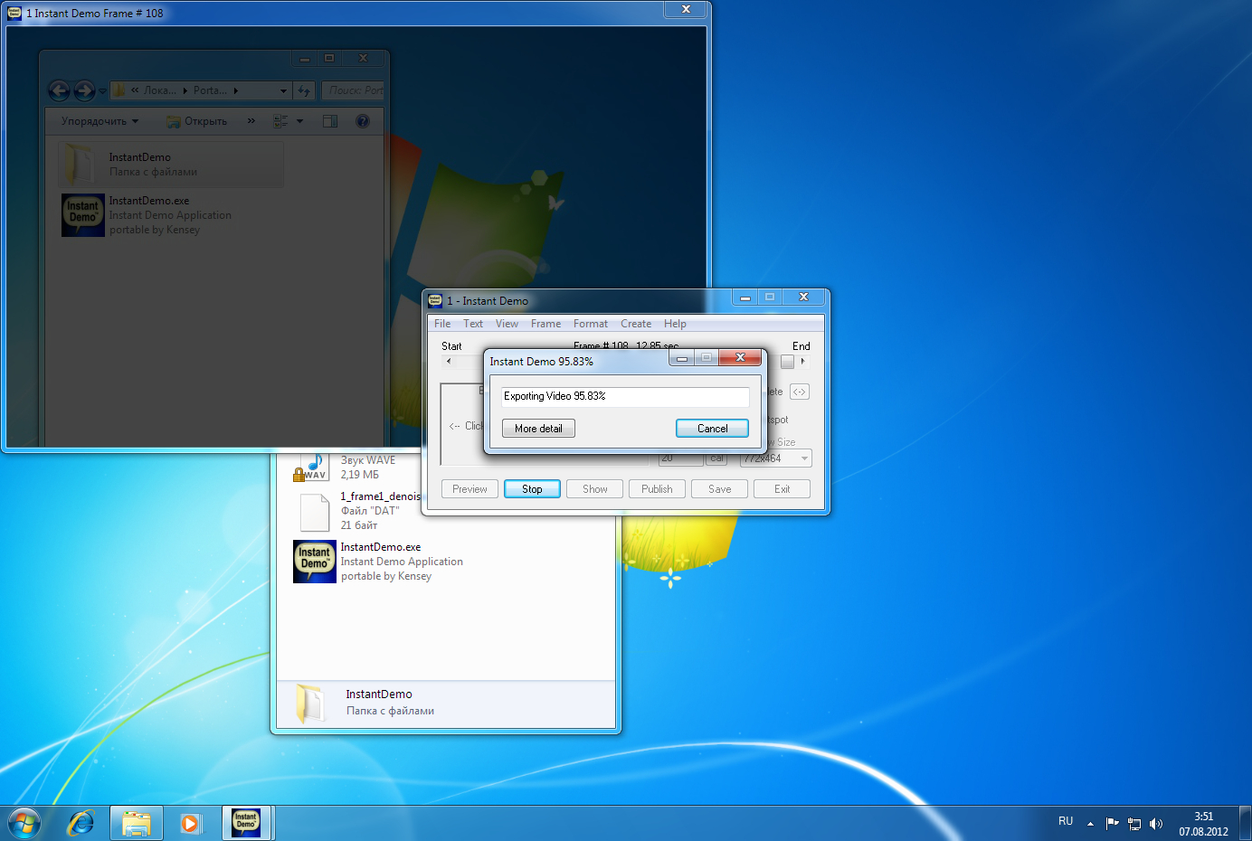Open the View menu
Image resolution: width=1252 pixels, height=841 pixels.
tap(507, 324)
